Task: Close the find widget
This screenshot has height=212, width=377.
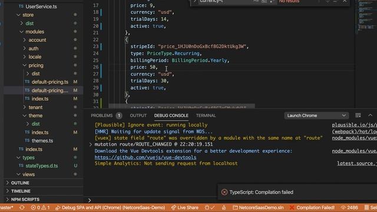Action: pyautogui.click(x=345, y=1)
